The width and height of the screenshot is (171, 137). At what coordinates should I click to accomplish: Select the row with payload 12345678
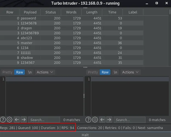[x=72, y=23]
